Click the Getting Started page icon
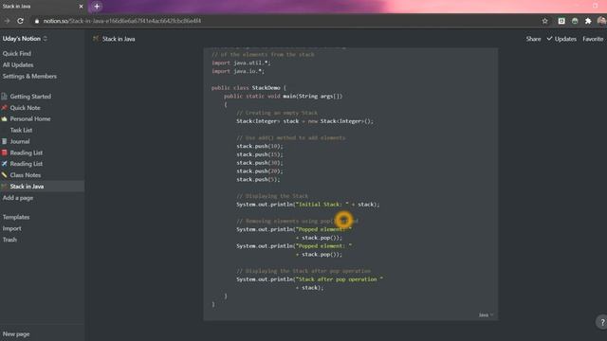The image size is (607, 341). tap(4, 97)
